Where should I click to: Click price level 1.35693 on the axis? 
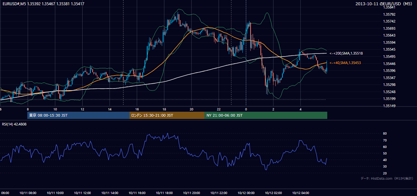tap(389, 28)
